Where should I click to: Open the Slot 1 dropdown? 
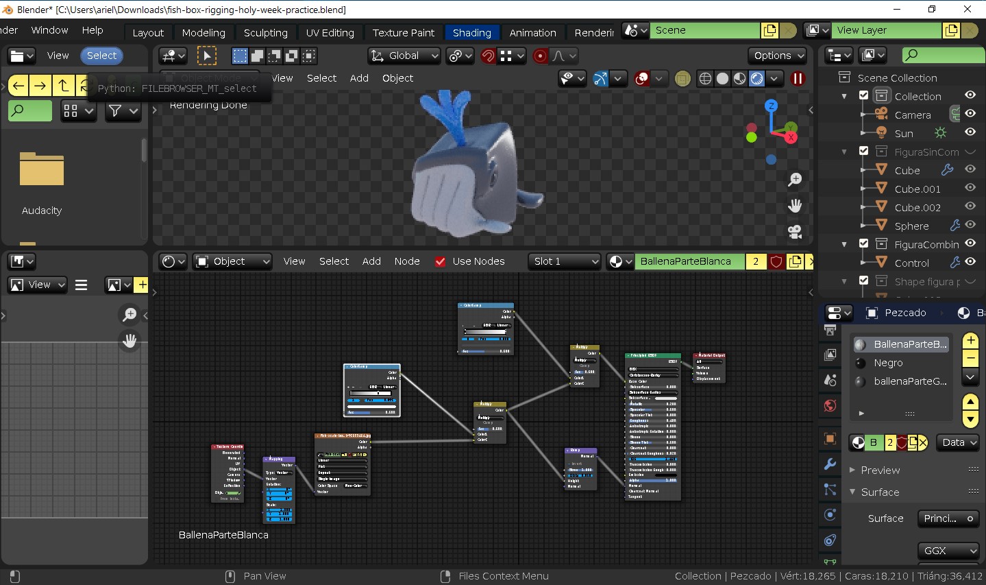pyautogui.click(x=564, y=261)
